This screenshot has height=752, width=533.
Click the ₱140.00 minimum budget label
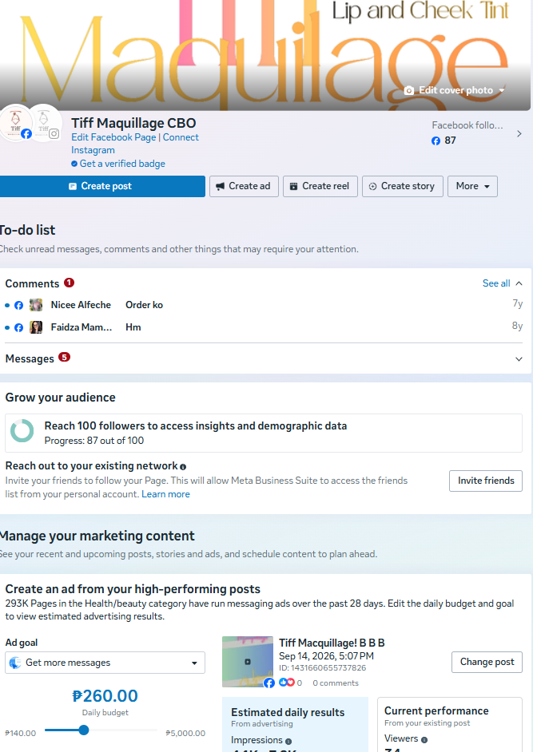pos(21,734)
